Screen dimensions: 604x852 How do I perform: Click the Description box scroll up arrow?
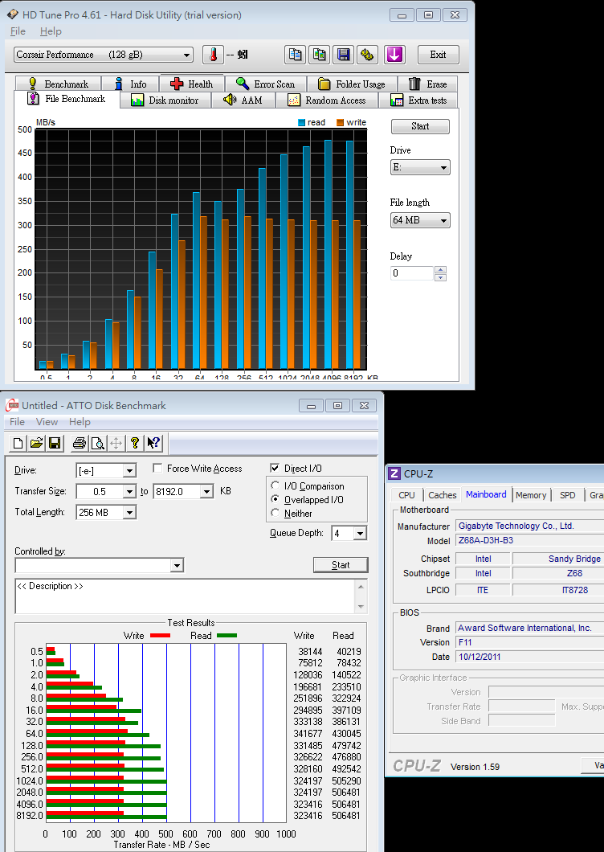point(361,586)
